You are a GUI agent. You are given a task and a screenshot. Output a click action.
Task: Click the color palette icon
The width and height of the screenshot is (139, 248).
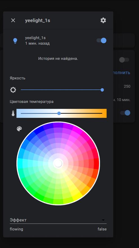point(19,129)
